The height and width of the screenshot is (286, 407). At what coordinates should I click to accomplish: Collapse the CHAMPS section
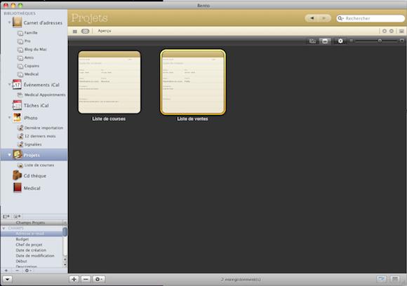click(x=4, y=229)
